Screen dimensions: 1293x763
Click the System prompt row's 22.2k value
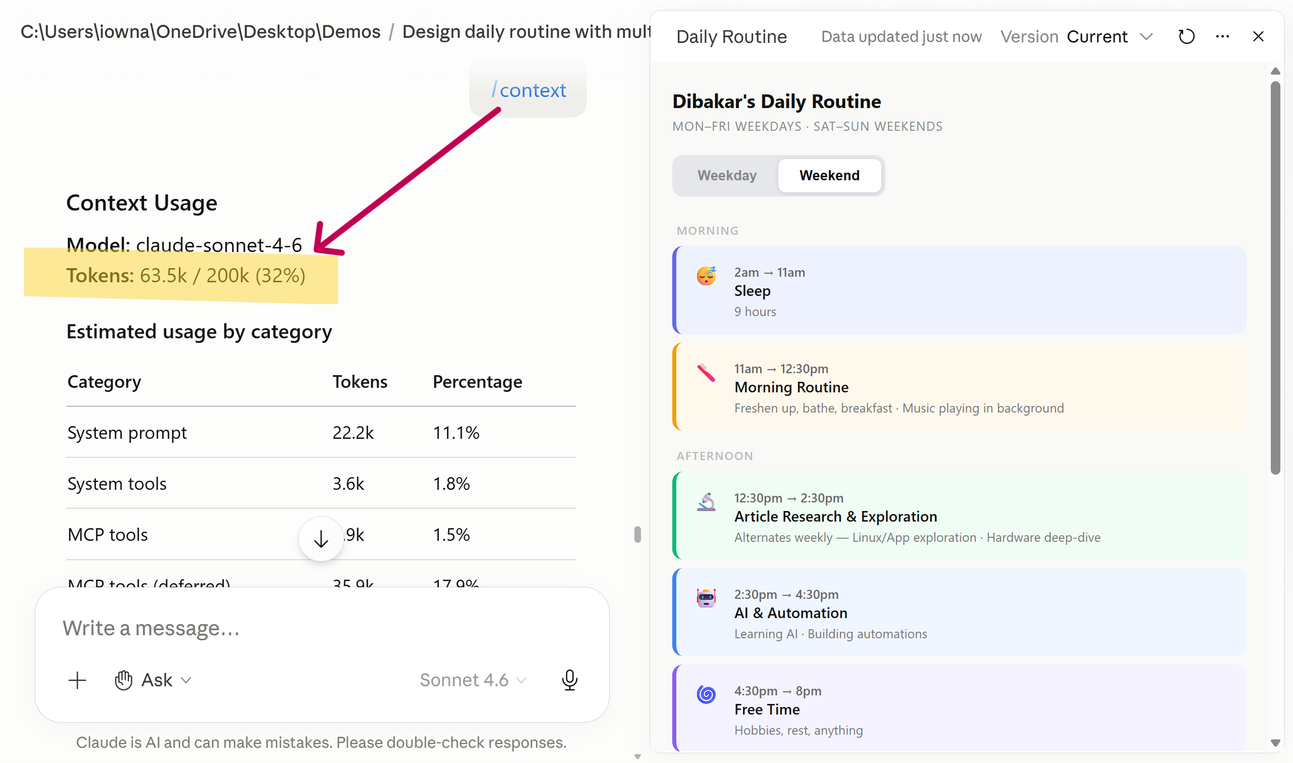pyautogui.click(x=353, y=433)
